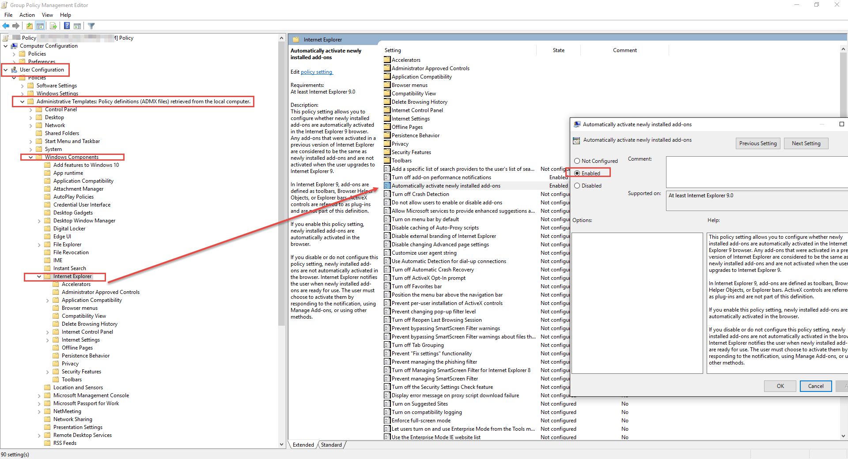Screen dimensions: 848x459
Task: Click the Up one level folder icon
Action: coord(29,26)
